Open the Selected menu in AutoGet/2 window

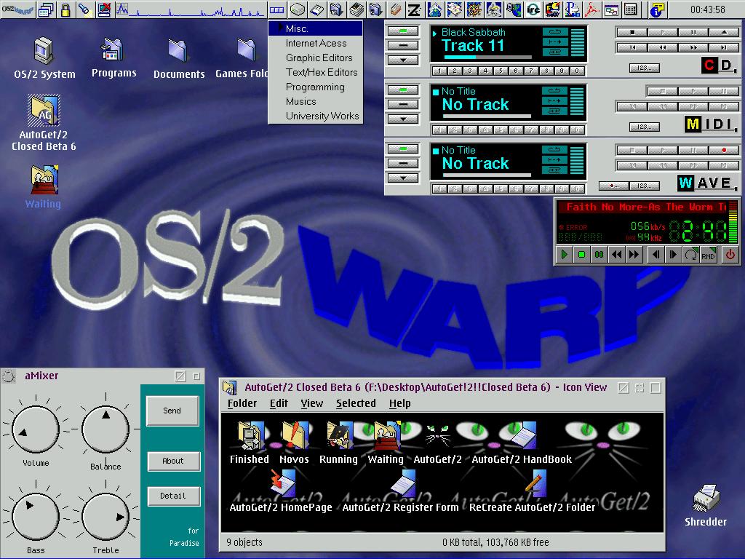[x=356, y=403]
